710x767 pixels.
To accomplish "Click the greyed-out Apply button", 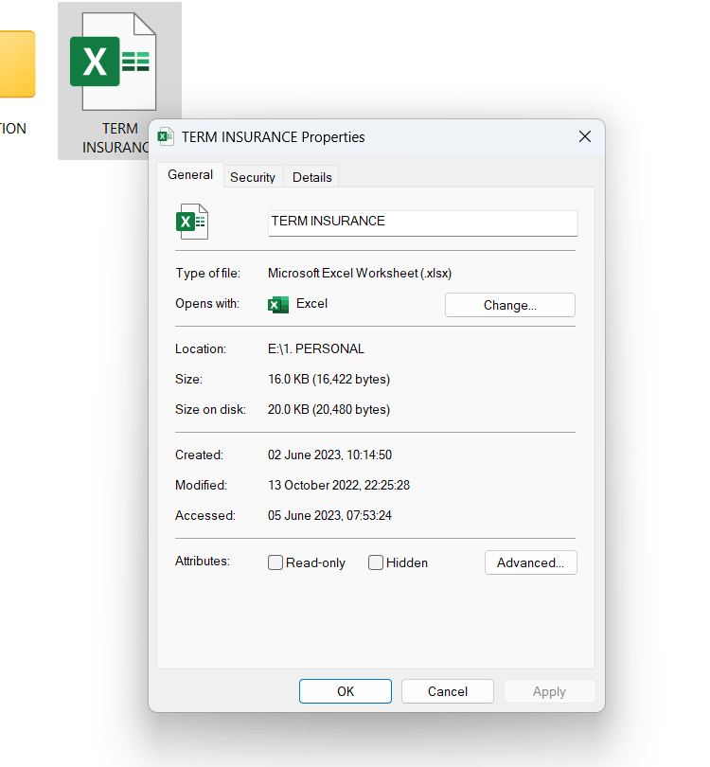I will pyautogui.click(x=550, y=691).
